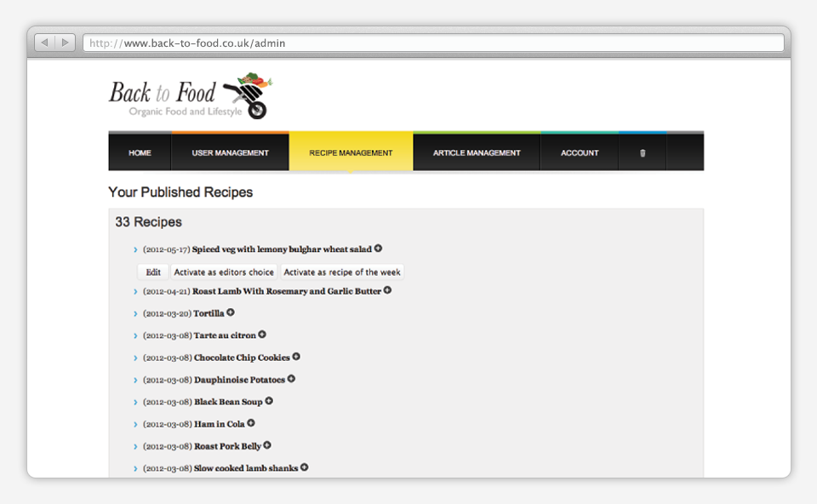Click plus icon beside Black Bean Soup
Image resolution: width=817 pixels, height=504 pixels.
[x=269, y=401]
